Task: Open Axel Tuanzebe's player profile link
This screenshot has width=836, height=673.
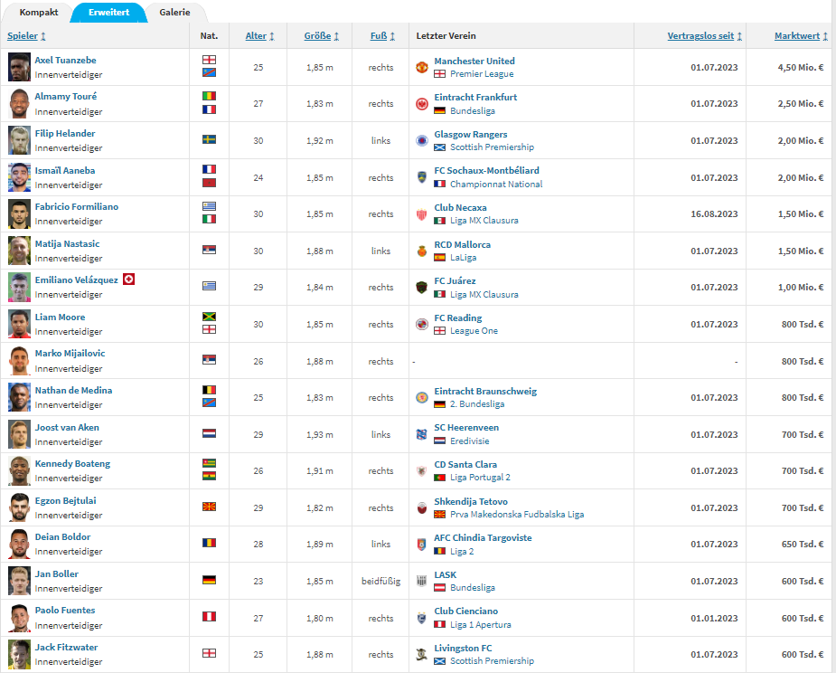Action: point(65,60)
